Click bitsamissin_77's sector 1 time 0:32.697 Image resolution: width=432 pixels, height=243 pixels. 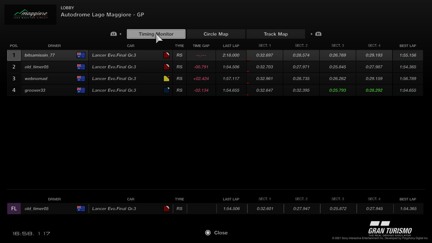265,55
